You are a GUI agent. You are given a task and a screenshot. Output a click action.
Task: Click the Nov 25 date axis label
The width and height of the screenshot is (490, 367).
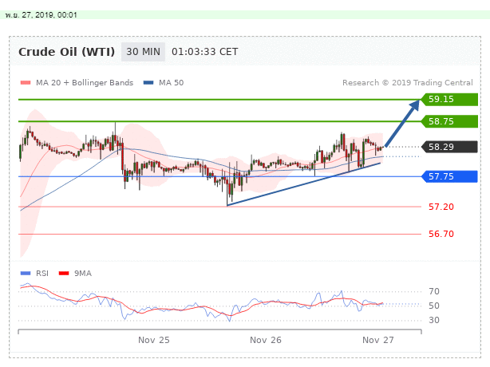tap(154, 340)
